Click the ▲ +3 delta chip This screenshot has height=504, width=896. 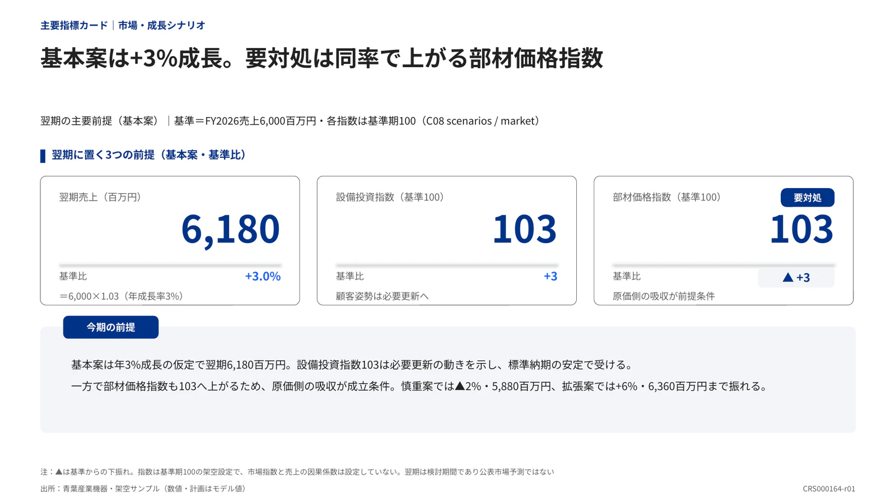(796, 277)
